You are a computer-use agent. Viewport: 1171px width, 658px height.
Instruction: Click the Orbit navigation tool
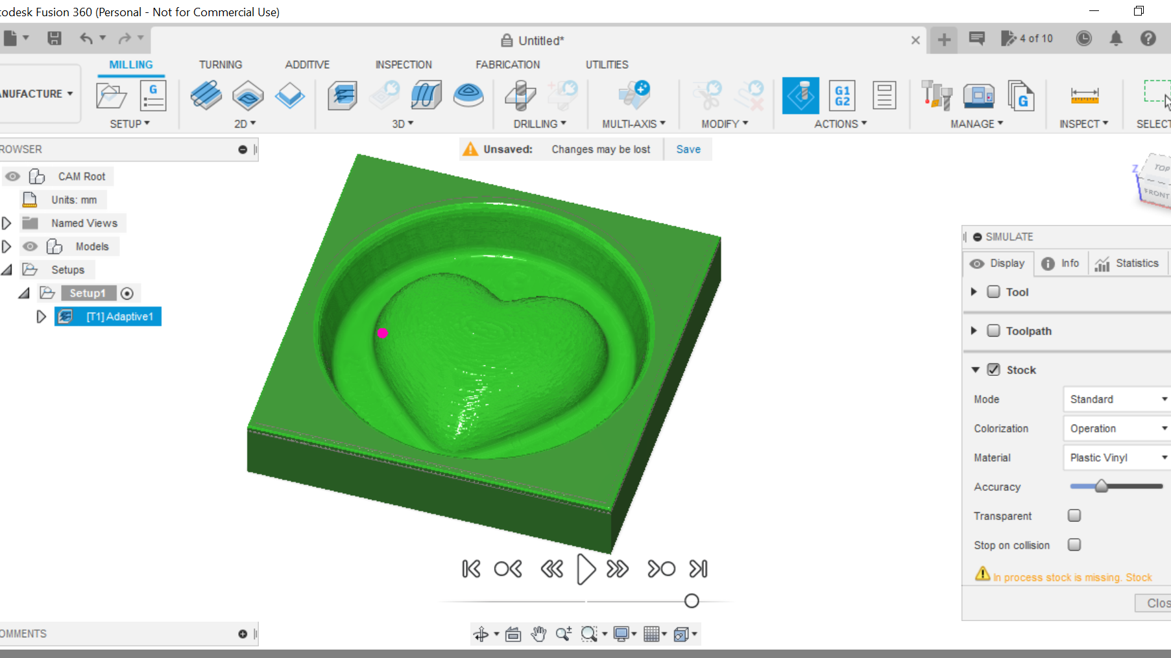pyautogui.click(x=481, y=634)
